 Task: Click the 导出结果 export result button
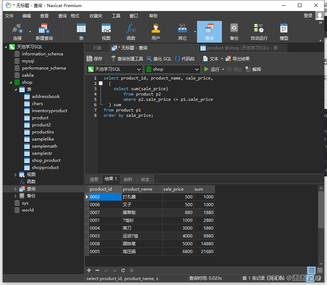pos(238,59)
